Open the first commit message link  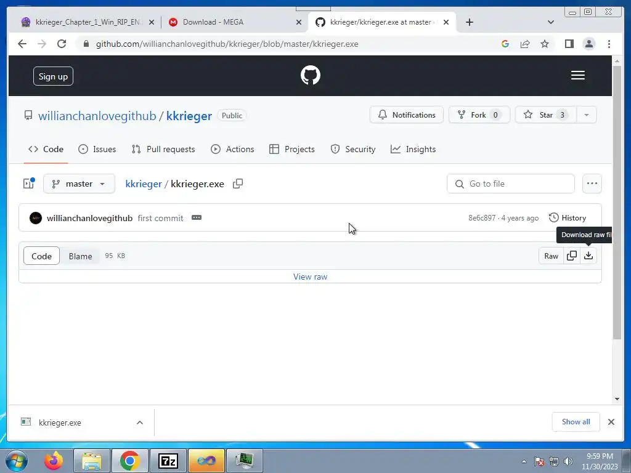[x=160, y=218]
